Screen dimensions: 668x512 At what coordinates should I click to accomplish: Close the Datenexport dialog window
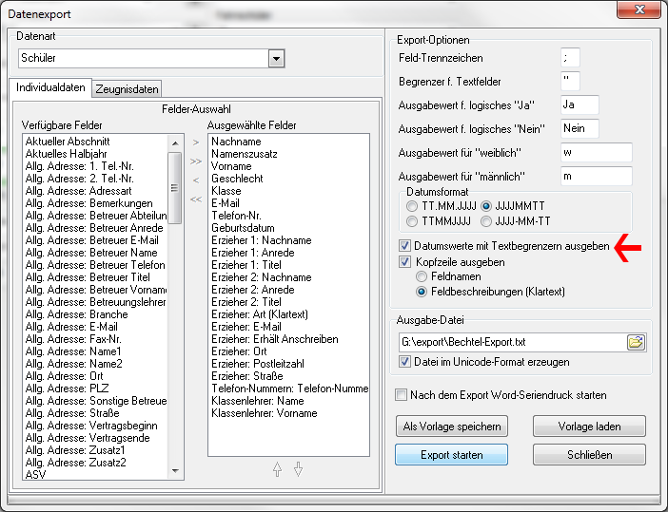(634, 11)
